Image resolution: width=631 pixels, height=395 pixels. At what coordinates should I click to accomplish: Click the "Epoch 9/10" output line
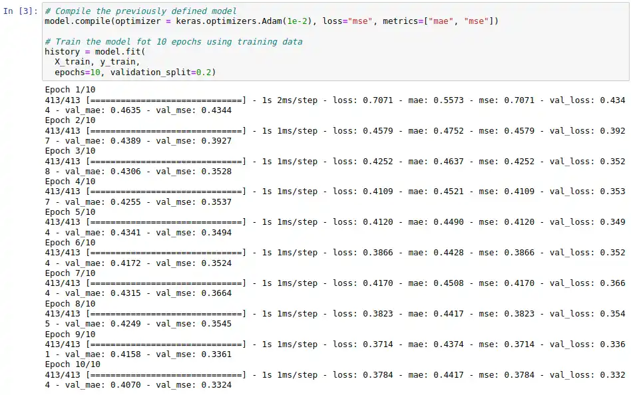70,334
